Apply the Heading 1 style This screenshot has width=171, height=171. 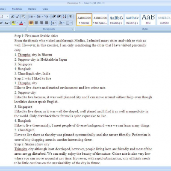(x=116, y=20)
